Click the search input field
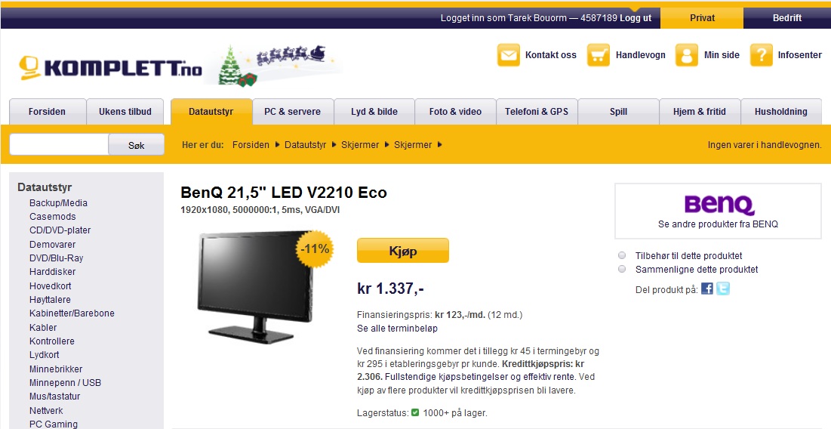831x429 pixels. 59,144
